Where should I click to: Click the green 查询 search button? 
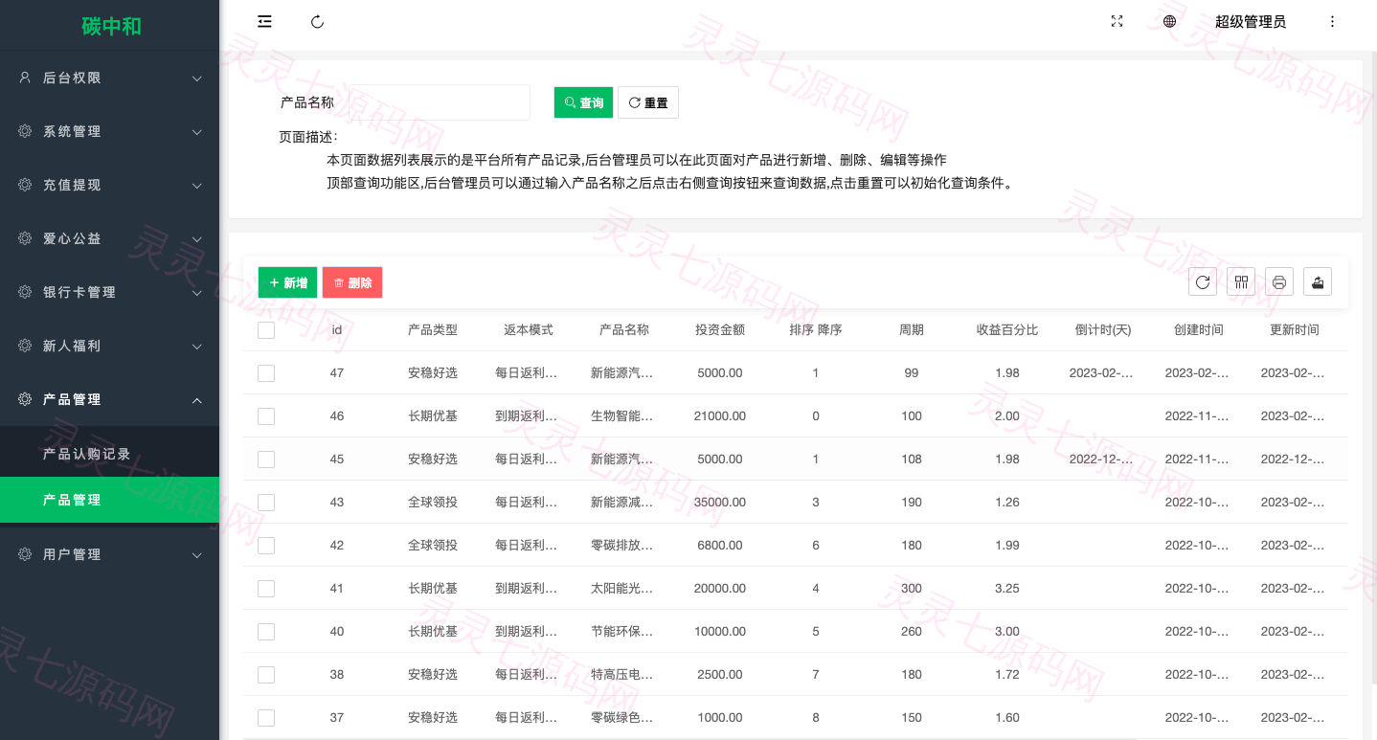tap(583, 102)
